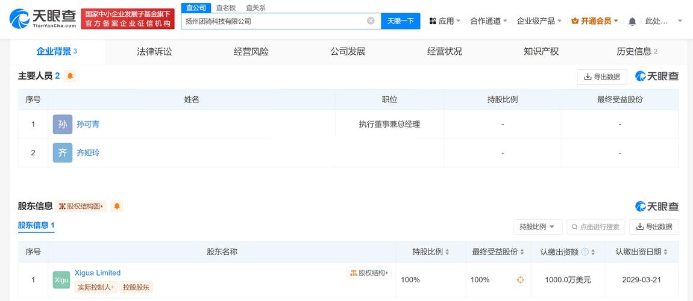Image resolution: width=693 pixels, height=301 pixels.
Task: Select the 企业背景 tab
Action: (57, 52)
